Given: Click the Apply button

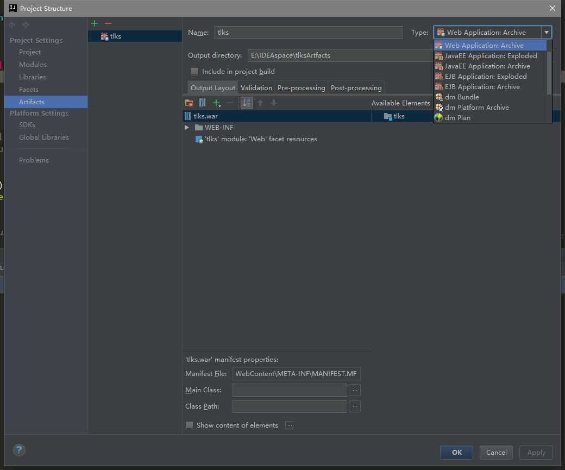Looking at the screenshot, I should 536,452.
